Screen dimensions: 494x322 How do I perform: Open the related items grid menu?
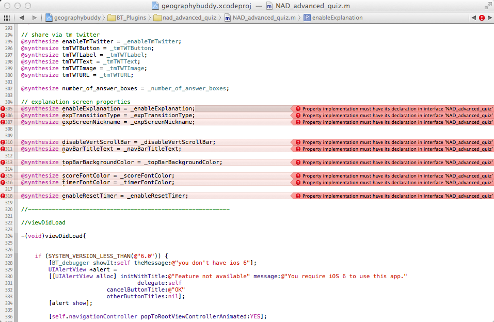click(7, 18)
